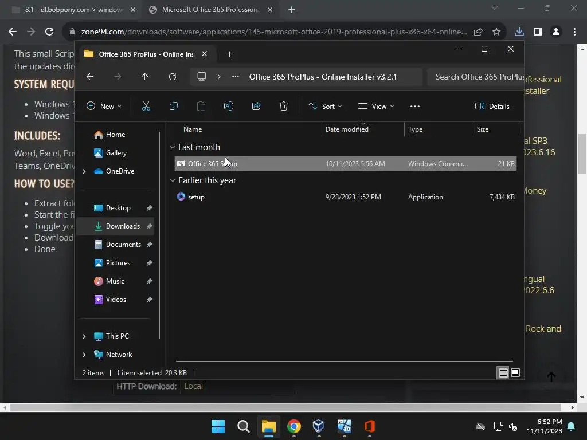Switch to the 8.1 - dl.bobpony.com Chrome tab
The width and height of the screenshot is (587, 440).
(x=73, y=10)
